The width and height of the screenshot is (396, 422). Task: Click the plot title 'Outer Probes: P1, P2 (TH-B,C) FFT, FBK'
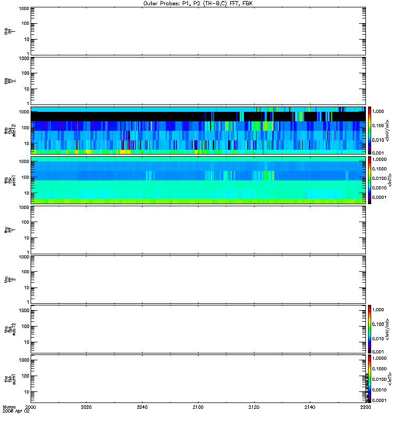[x=198, y=4]
